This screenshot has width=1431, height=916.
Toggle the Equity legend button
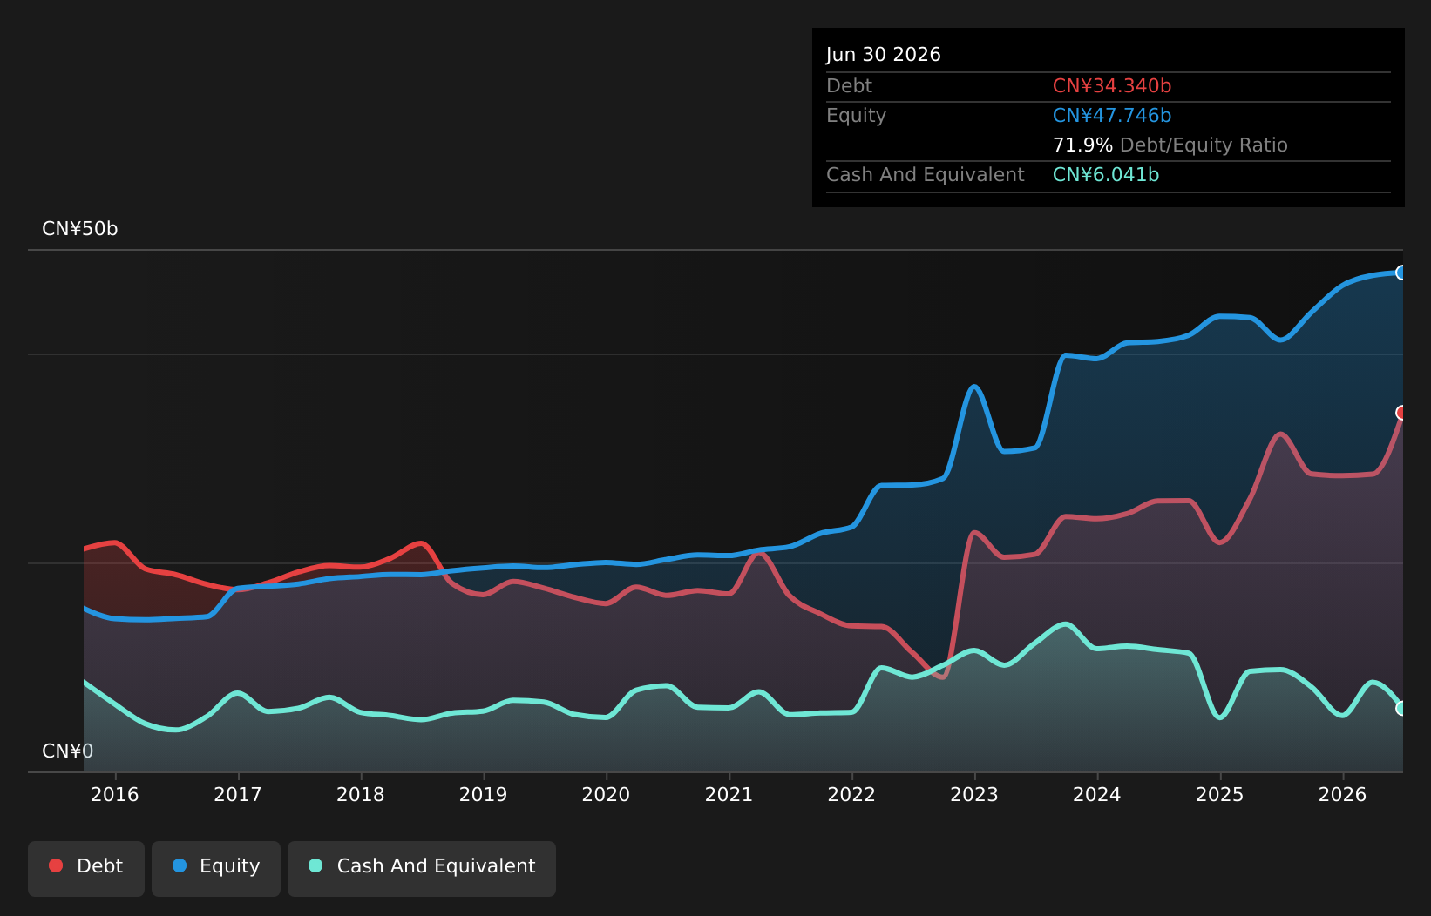216,868
